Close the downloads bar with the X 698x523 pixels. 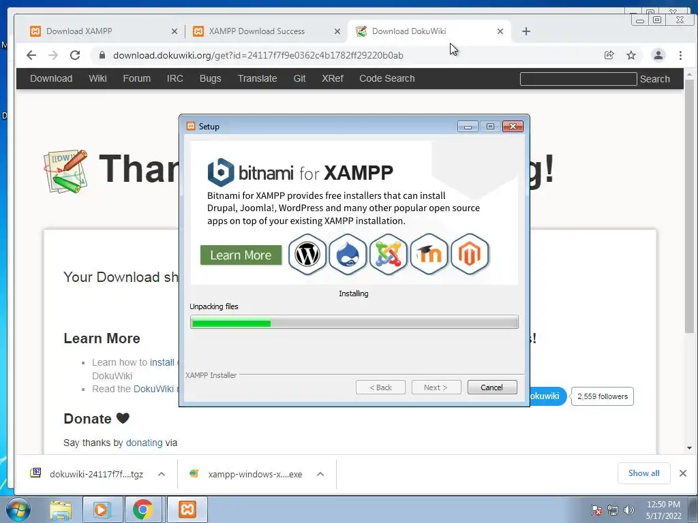(x=683, y=473)
